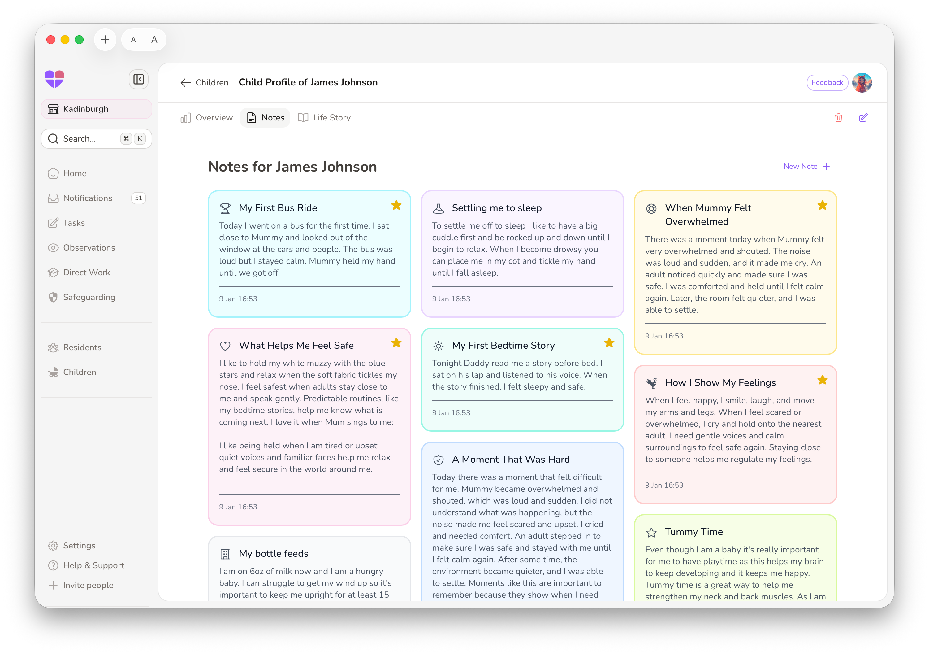Click the New Note link
The height and width of the screenshot is (654, 929).
[x=806, y=166]
